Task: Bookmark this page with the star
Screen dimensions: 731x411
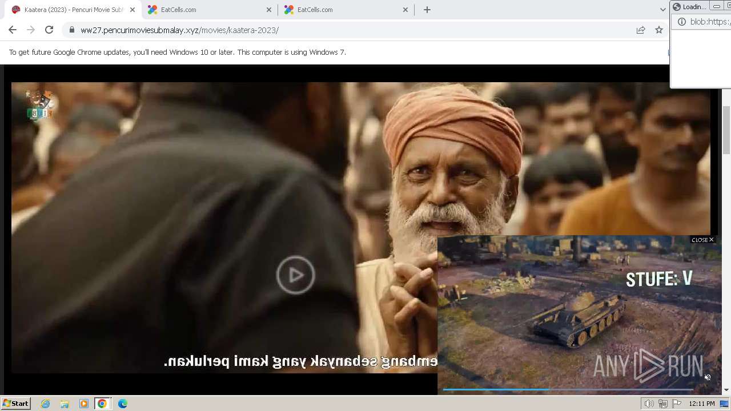Action: click(x=659, y=30)
